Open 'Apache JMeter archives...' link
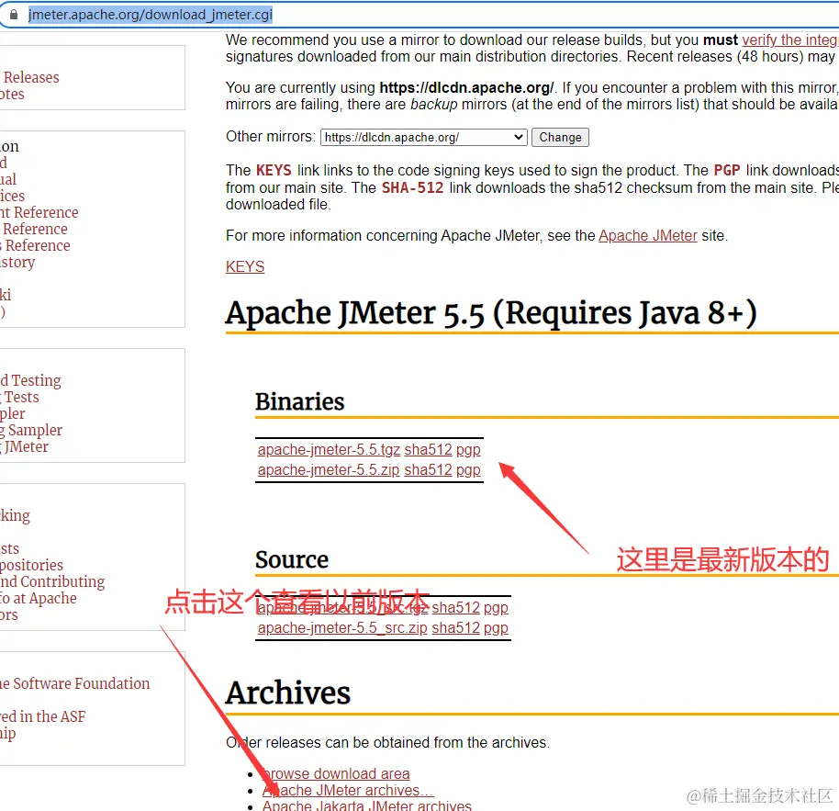 click(x=348, y=791)
